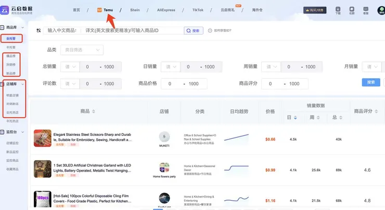Click the 商品评分 minimum value field
Image resolution: width=385 pixels, height=210 pixels.
coord(271,83)
